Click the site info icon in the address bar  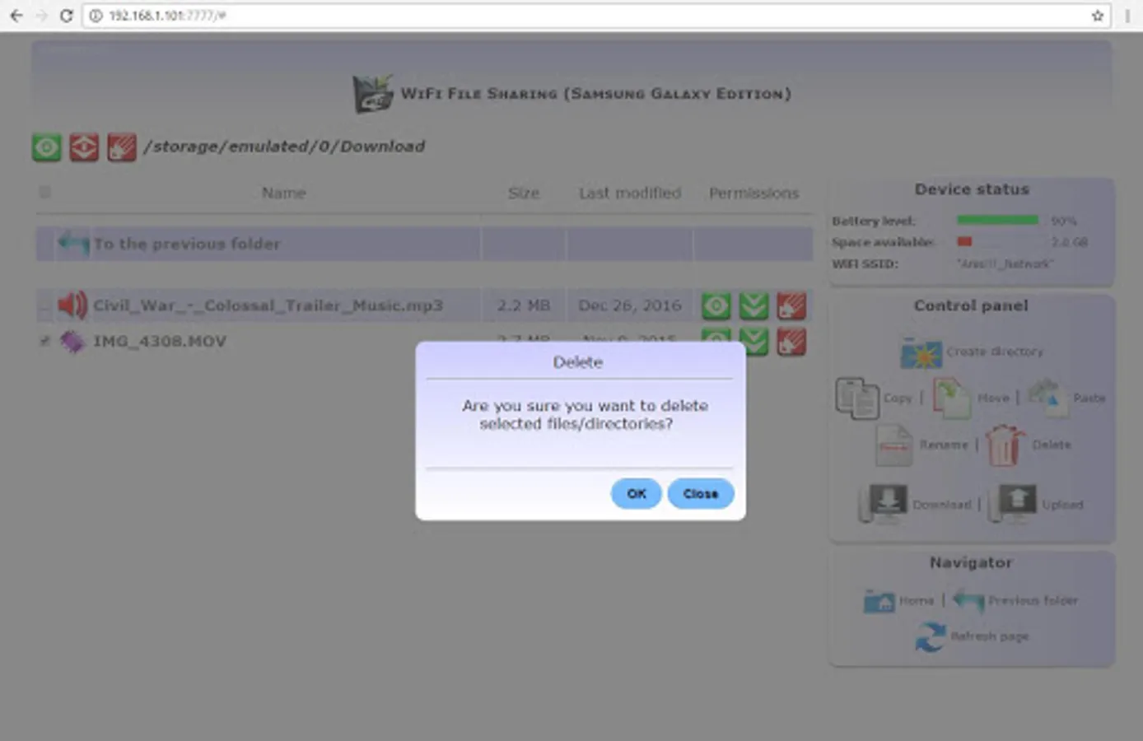[96, 16]
